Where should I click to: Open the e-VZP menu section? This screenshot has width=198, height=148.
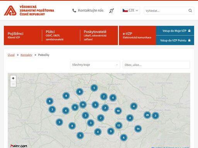(x=138, y=35)
